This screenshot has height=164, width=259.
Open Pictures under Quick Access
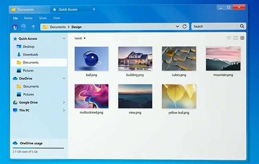click(x=39, y=71)
